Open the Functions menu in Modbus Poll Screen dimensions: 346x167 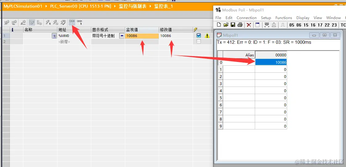[x=283, y=18]
